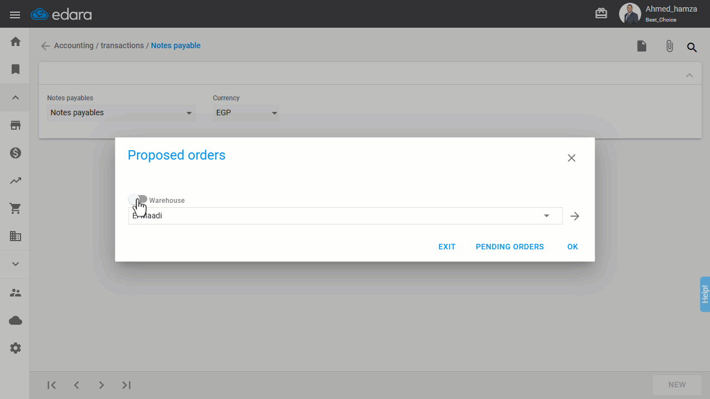710x399 pixels.
Task: Open the gift notifications icon
Action: pos(601,14)
